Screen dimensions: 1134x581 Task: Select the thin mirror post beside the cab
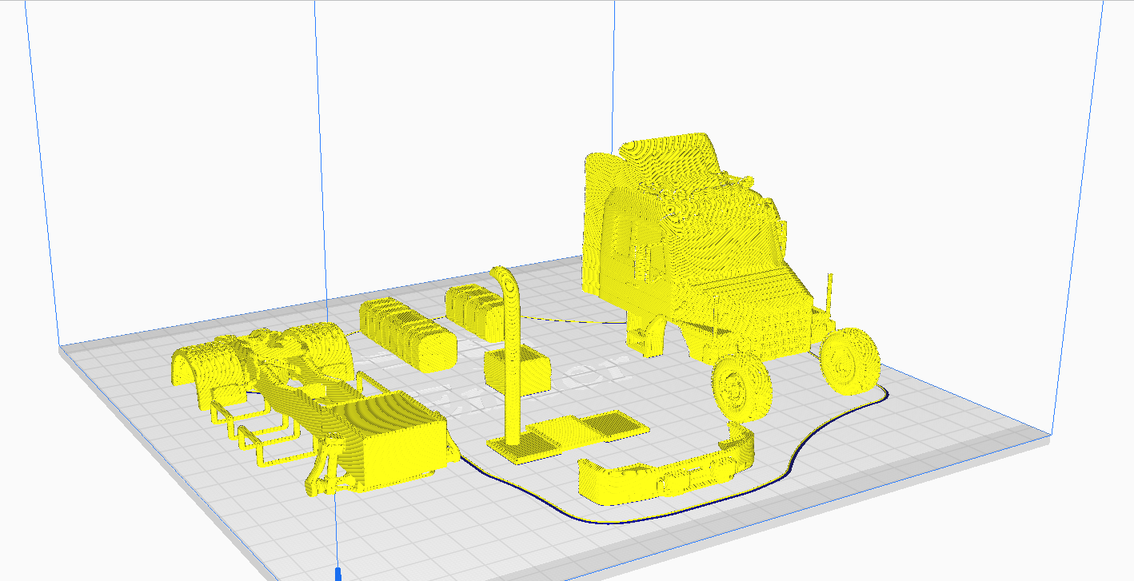pyautogui.click(x=829, y=296)
